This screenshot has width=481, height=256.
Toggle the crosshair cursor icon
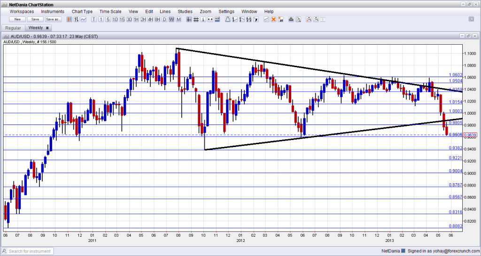(x=189, y=19)
